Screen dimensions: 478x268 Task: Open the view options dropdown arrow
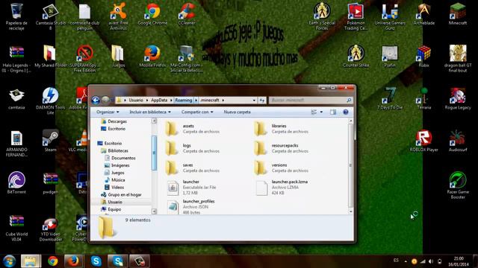(321, 112)
